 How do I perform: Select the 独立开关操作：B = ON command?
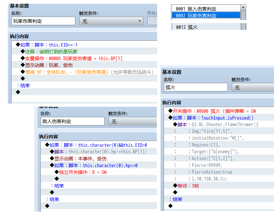[99, 172]
